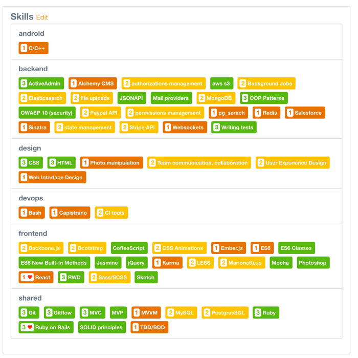
Task: Click the Photo manipulation skill tag
Action: pyautogui.click(x=111, y=163)
